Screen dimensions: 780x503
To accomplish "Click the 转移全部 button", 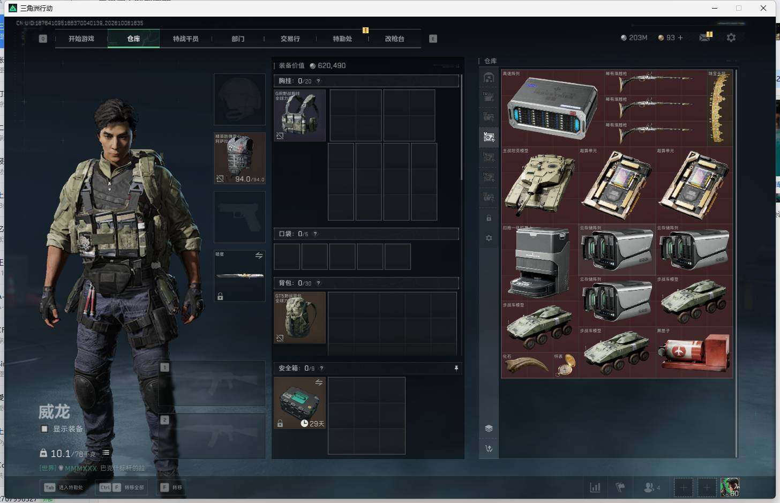I will (122, 487).
